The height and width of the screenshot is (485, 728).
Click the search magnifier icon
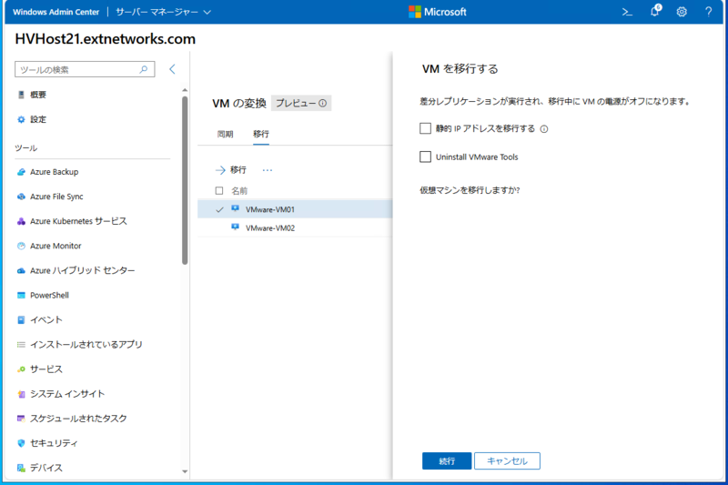point(144,69)
